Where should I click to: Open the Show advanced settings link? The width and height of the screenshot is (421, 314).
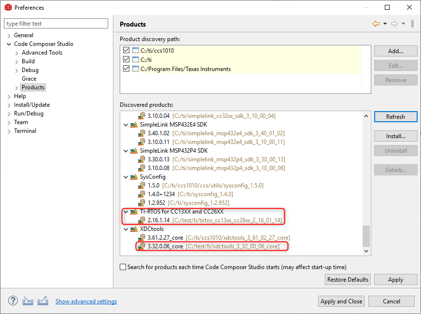[x=86, y=301]
